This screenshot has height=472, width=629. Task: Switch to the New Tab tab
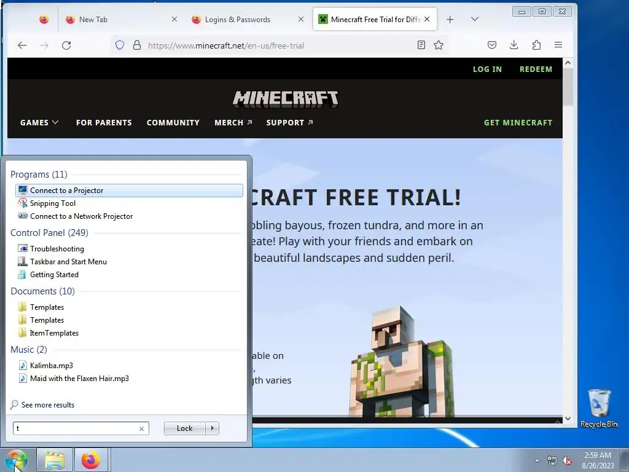[x=120, y=19]
